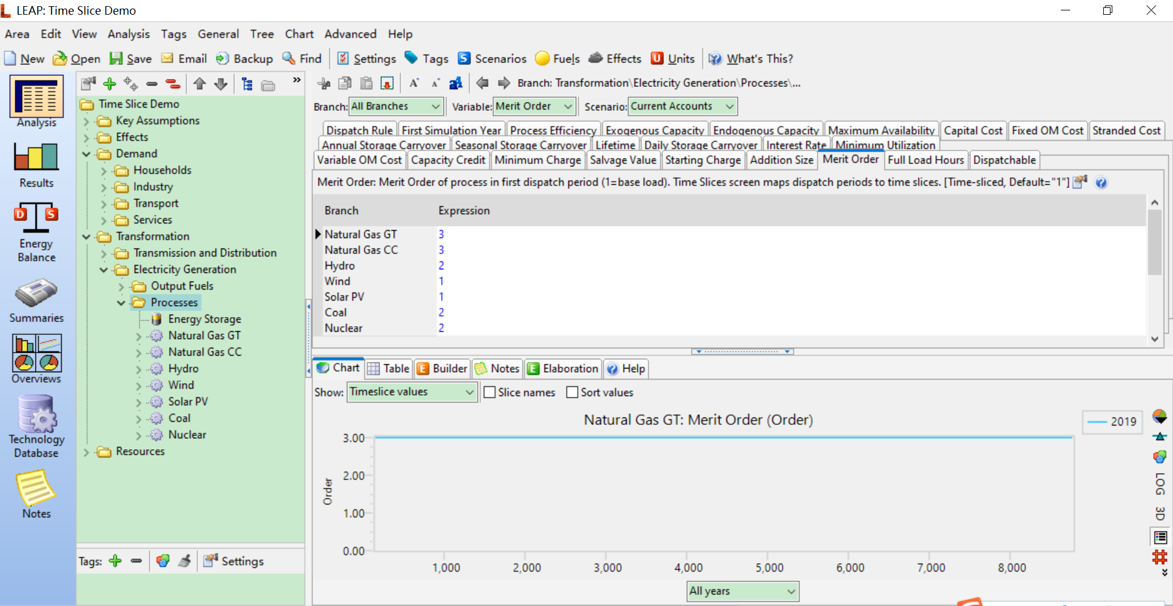Click the chart color palette icon
Screen dimensions: 1173x606
(1160, 457)
